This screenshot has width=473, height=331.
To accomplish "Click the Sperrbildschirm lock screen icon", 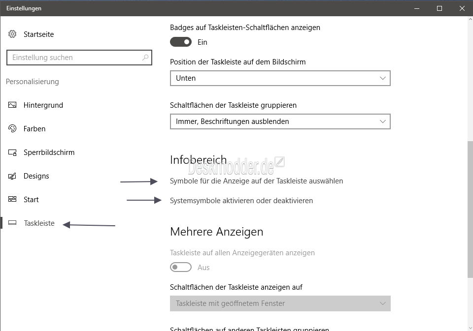I will tap(12, 152).
